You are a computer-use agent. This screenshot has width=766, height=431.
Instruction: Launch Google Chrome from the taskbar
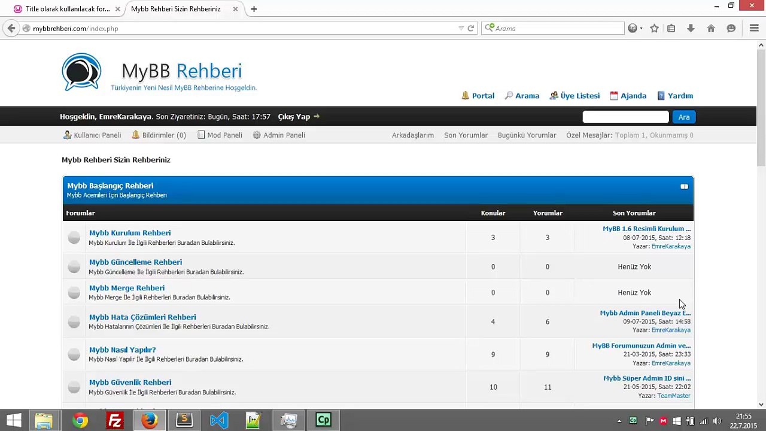80,420
